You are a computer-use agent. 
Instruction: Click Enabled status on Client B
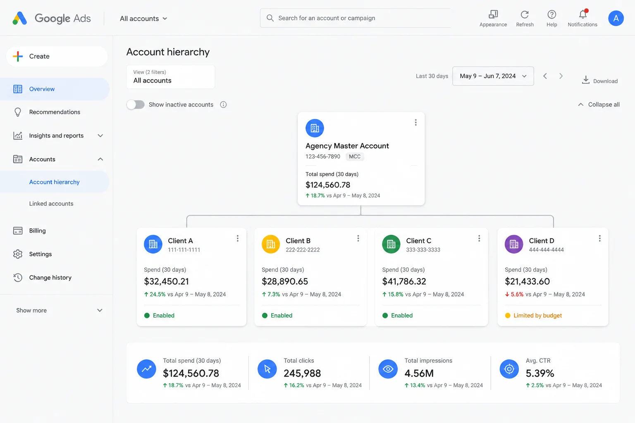(x=277, y=316)
